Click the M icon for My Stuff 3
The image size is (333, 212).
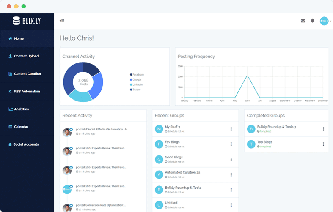click(159, 129)
